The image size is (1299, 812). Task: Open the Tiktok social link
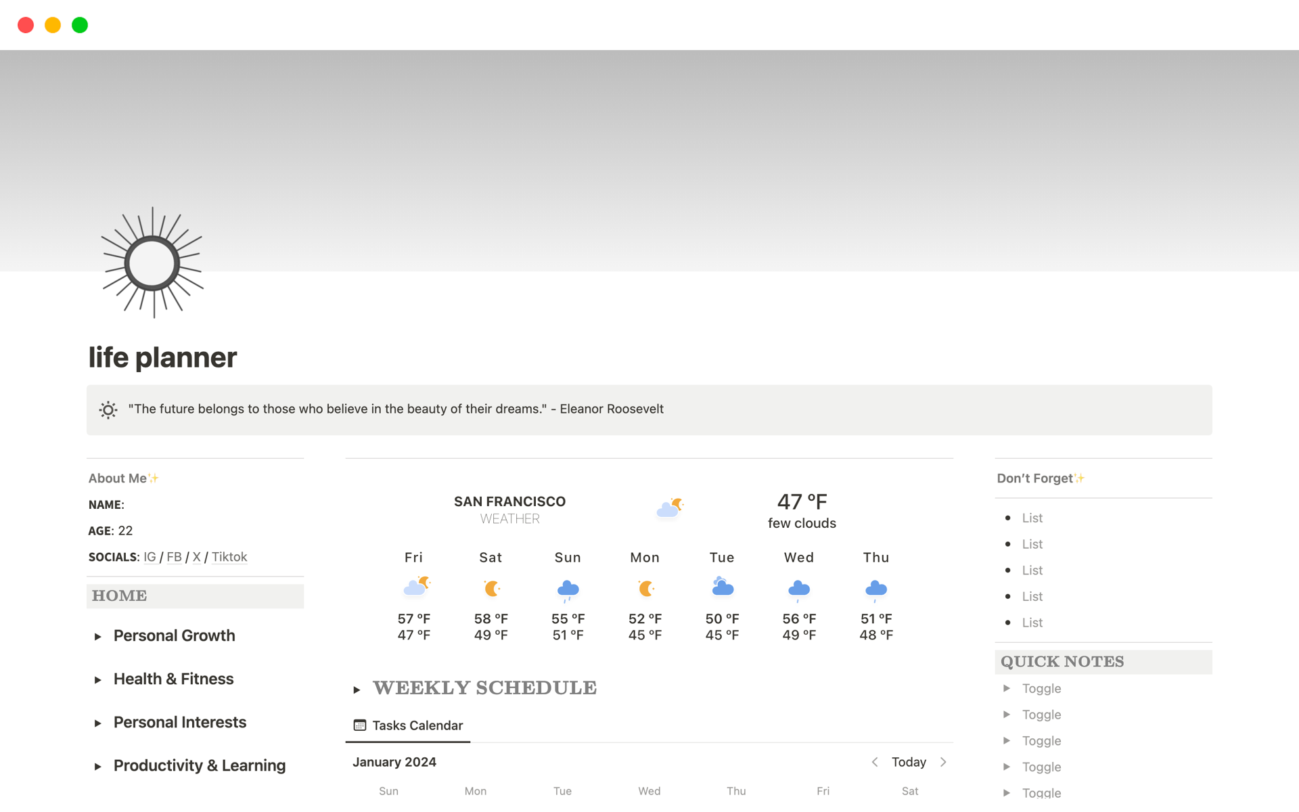click(229, 557)
